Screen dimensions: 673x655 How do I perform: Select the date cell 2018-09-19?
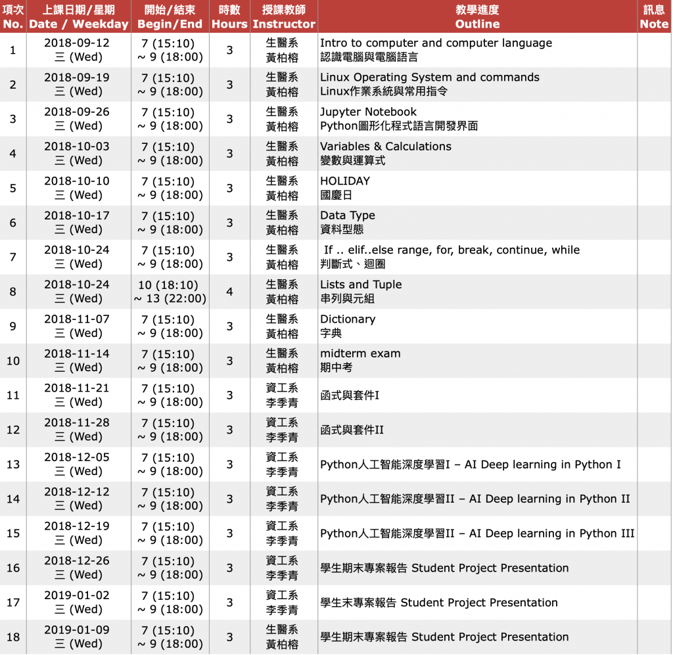[x=79, y=85]
